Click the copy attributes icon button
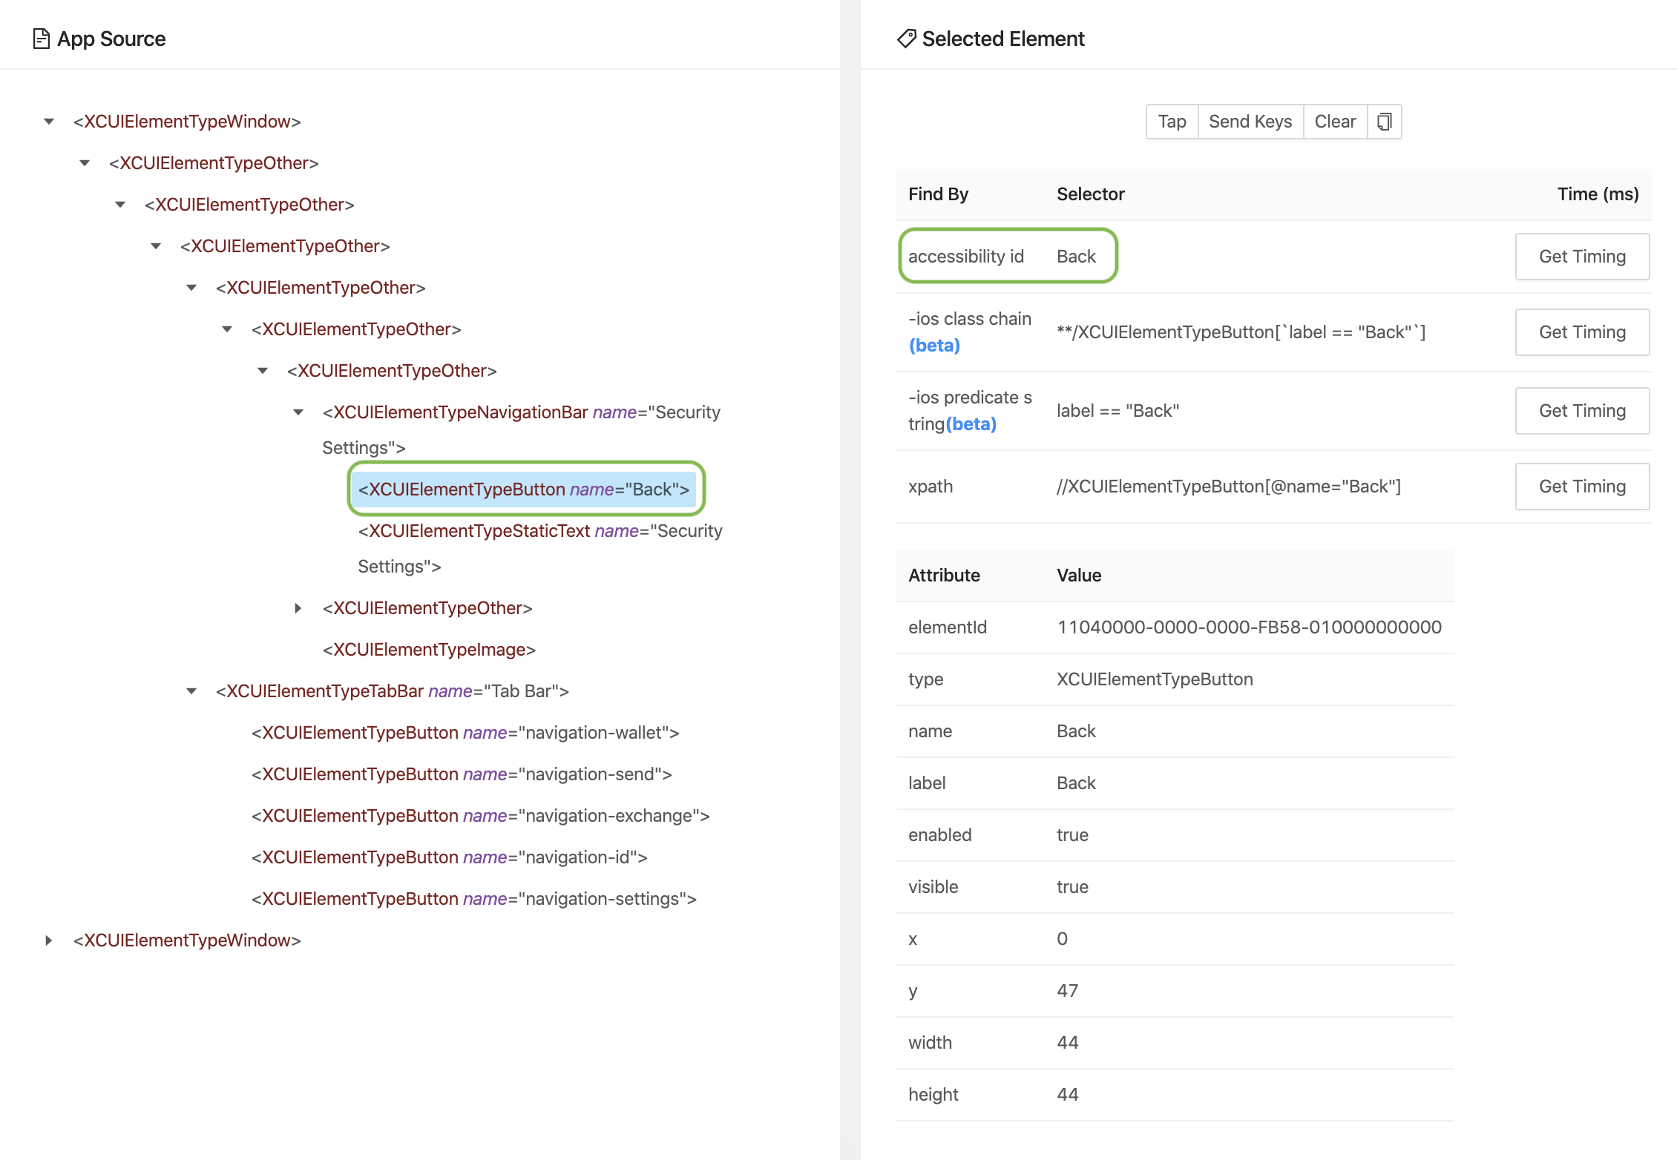The height and width of the screenshot is (1160, 1677). point(1384,122)
